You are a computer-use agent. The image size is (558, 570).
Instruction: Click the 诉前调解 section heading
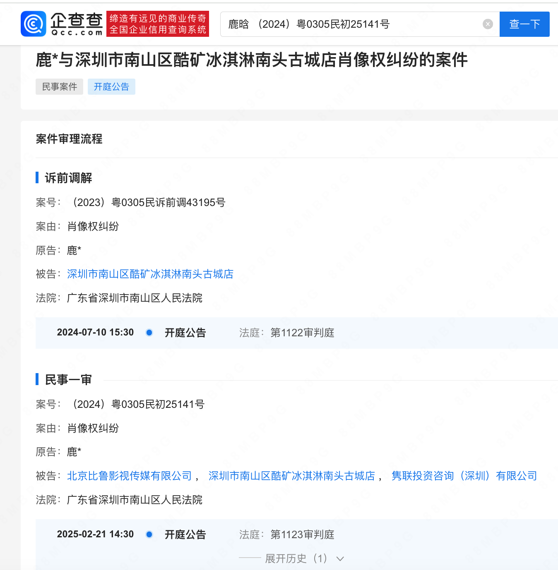pyautogui.click(x=68, y=178)
